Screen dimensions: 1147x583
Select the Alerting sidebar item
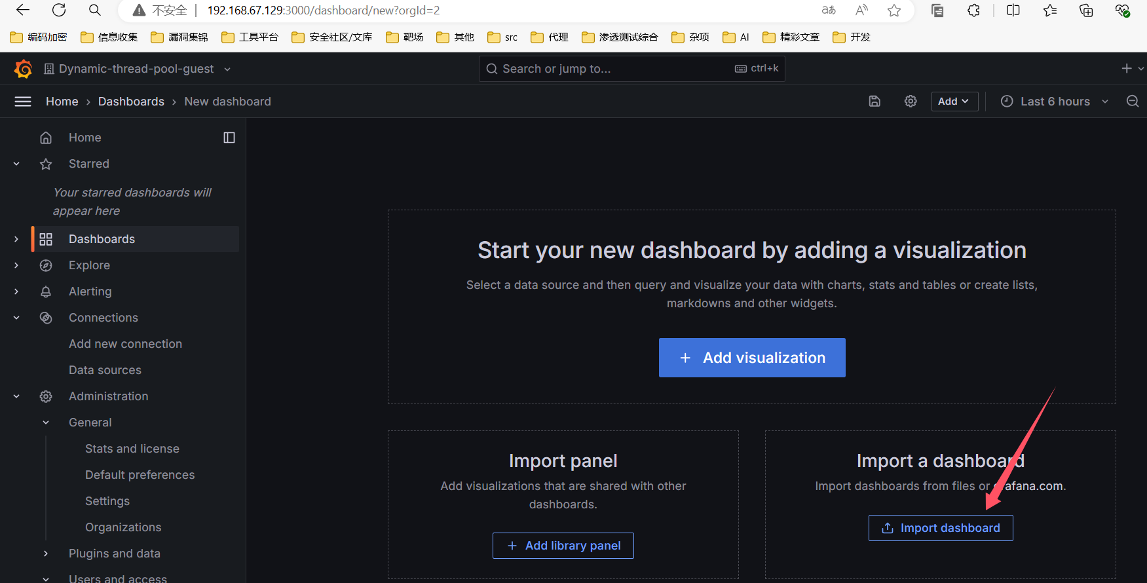pyautogui.click(x=90, y=291)
